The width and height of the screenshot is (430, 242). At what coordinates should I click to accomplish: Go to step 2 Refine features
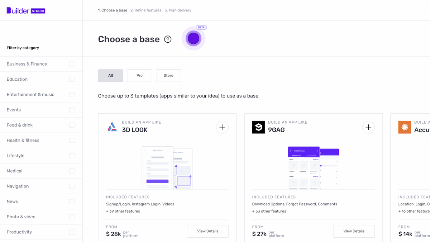(x=146, y=10)
